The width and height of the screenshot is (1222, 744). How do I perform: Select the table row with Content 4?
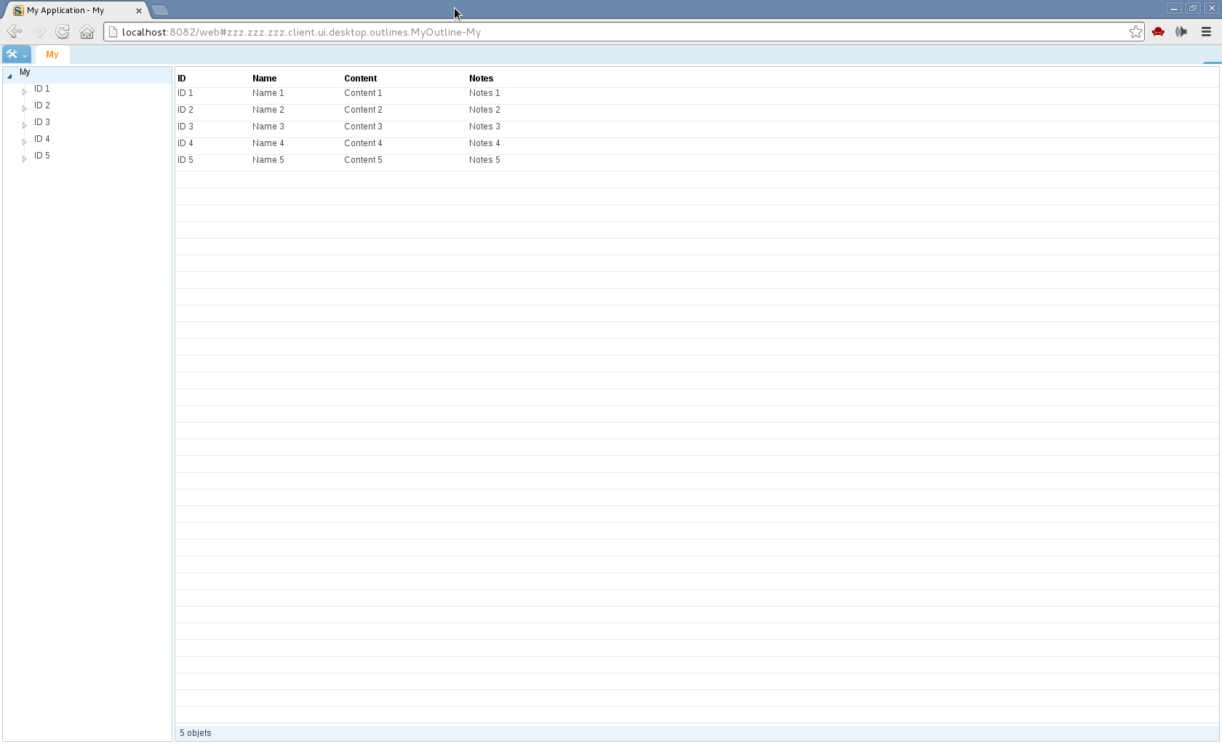pyautogui.click(x=363, y=143)
